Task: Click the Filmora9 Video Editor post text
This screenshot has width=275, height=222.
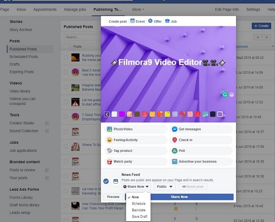Action: point(168,63)
